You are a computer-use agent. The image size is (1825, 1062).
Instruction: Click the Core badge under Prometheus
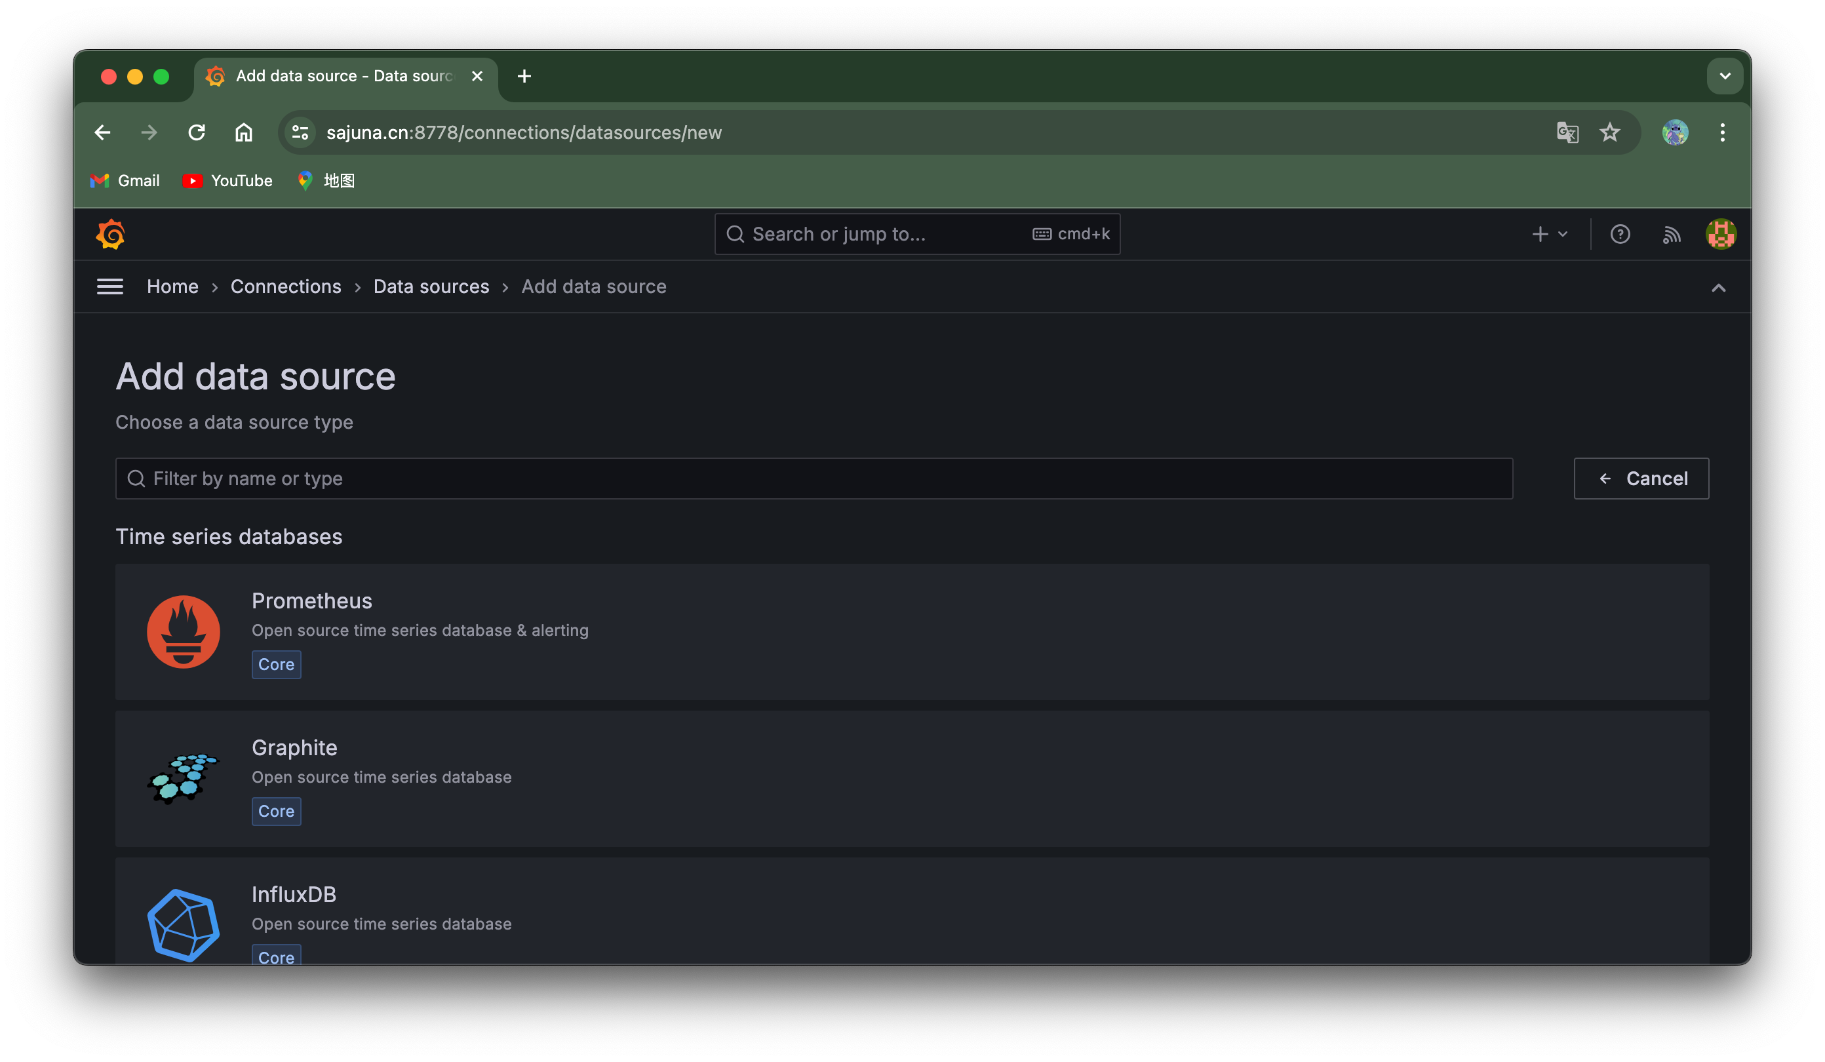click(x=276, y=664)
